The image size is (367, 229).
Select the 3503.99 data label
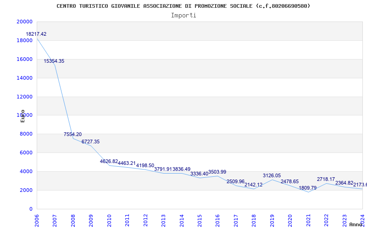217,172
